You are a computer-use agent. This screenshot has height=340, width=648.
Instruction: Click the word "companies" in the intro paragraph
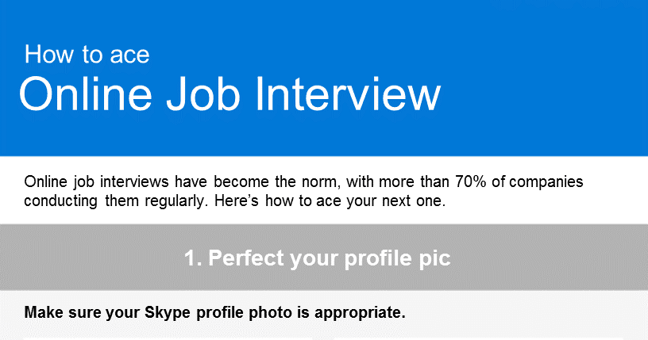(546, 182)
